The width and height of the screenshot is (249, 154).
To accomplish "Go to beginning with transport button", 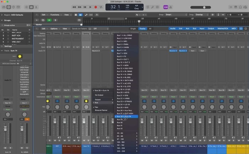I will (x=85, y=7).
